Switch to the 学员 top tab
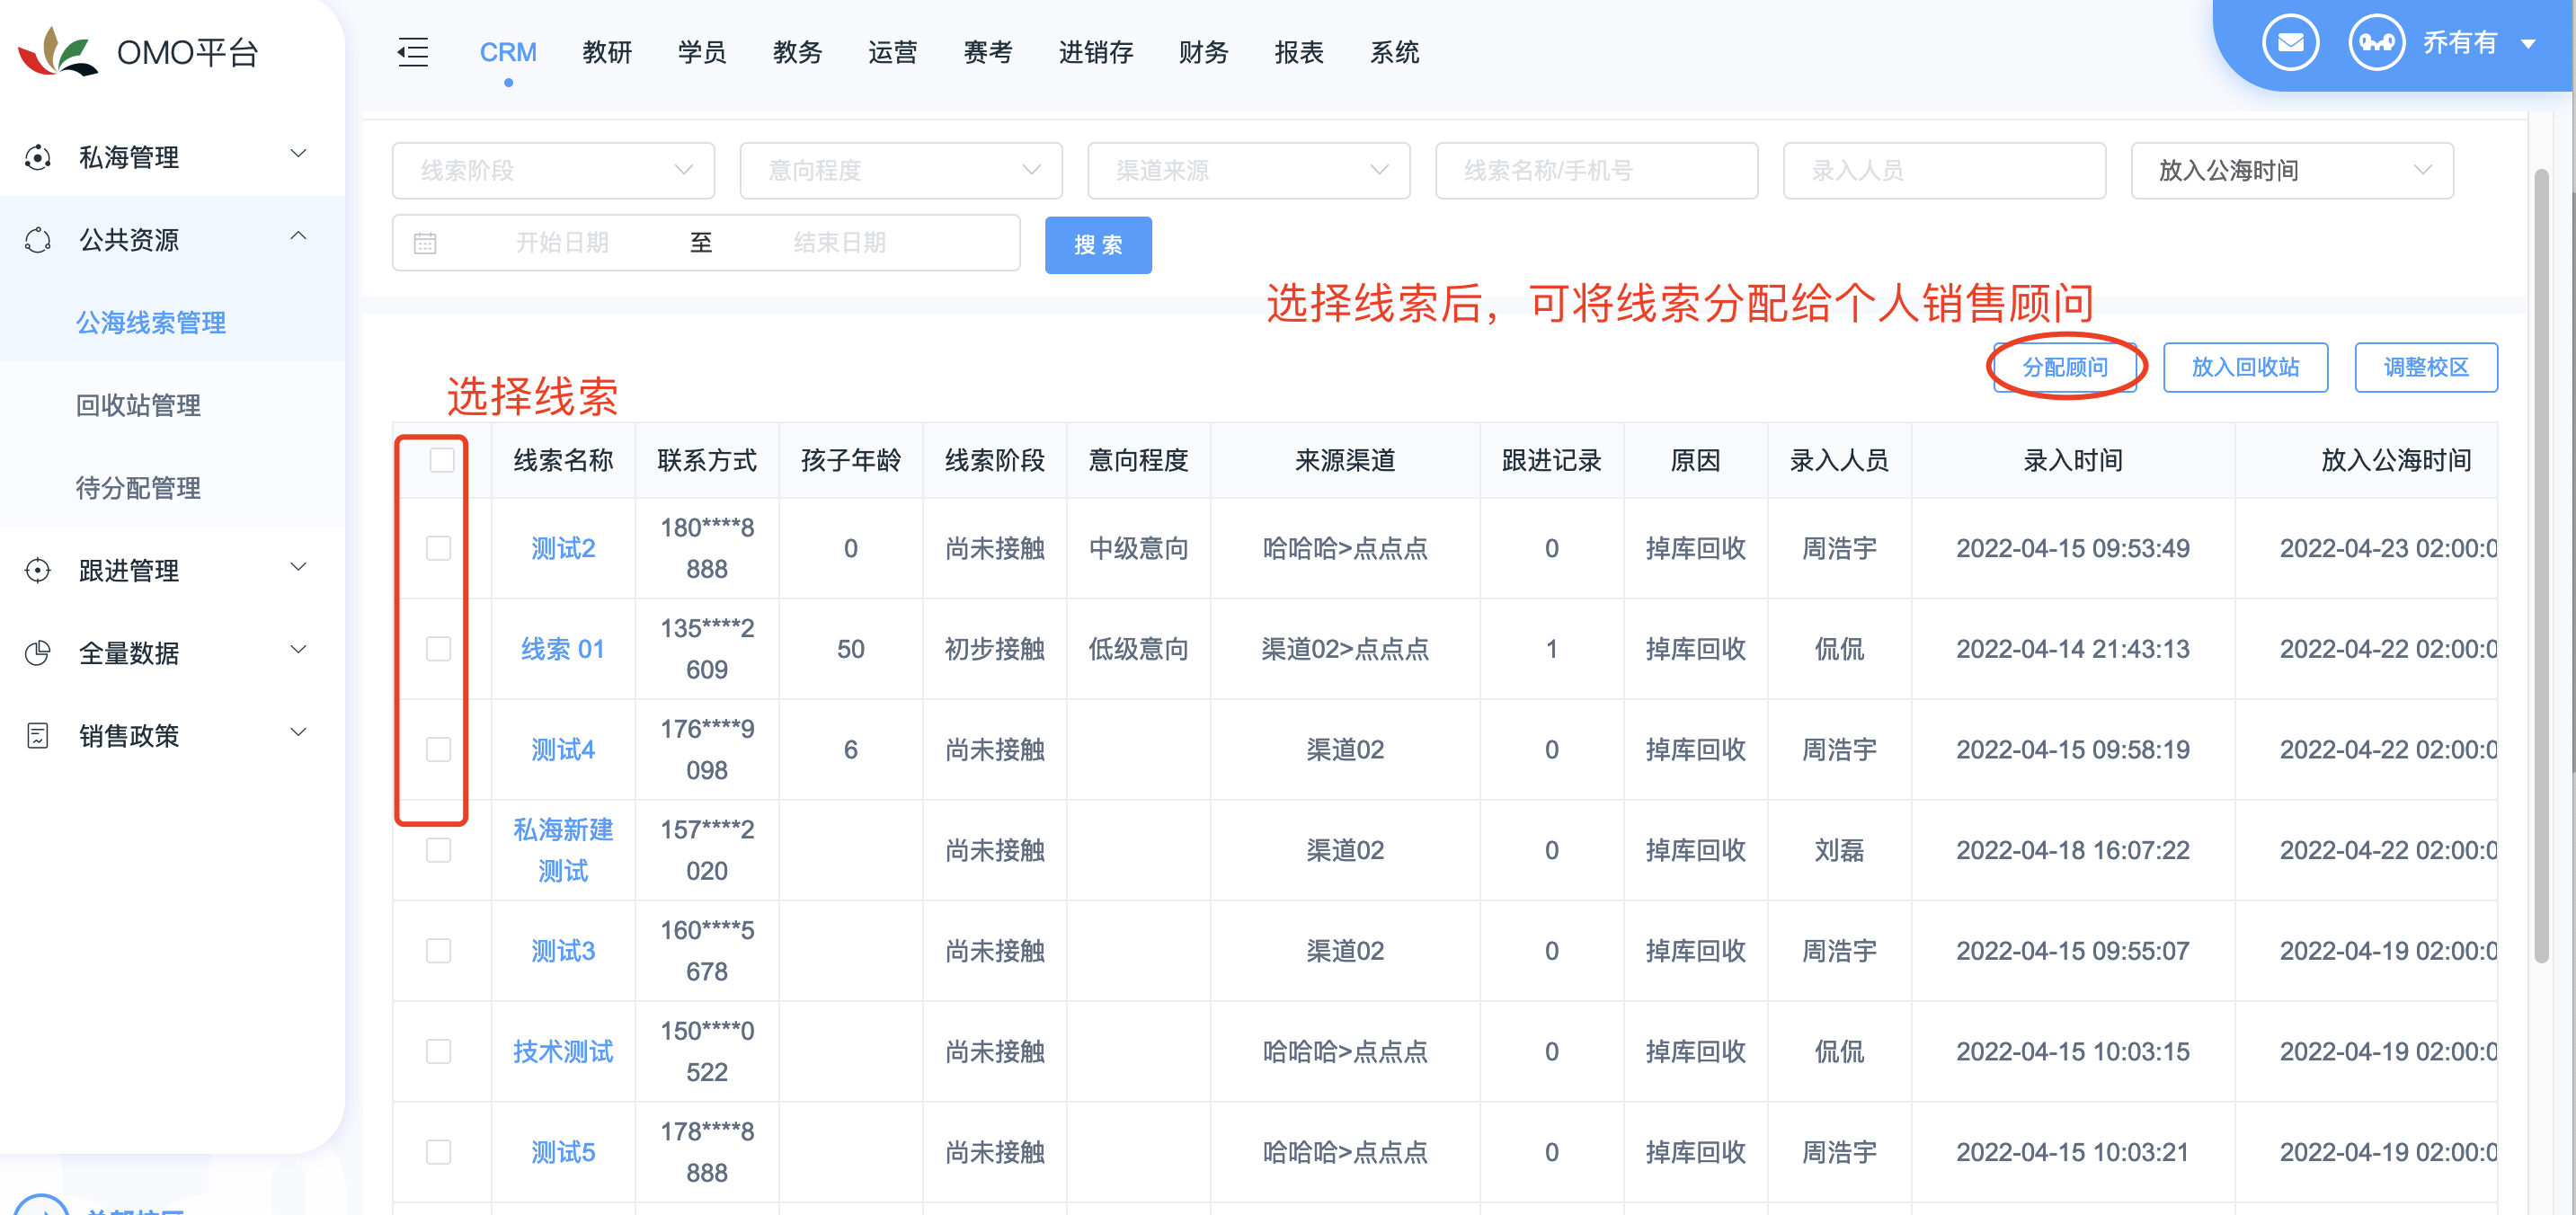The height and width of the screenshot is (1215, 2576). (x=702, y=52)
